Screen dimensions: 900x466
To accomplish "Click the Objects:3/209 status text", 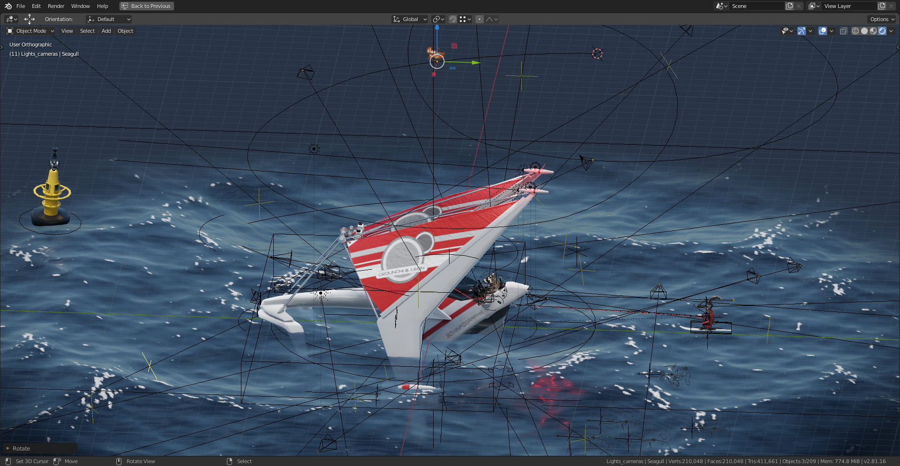I will pos(799,461).
